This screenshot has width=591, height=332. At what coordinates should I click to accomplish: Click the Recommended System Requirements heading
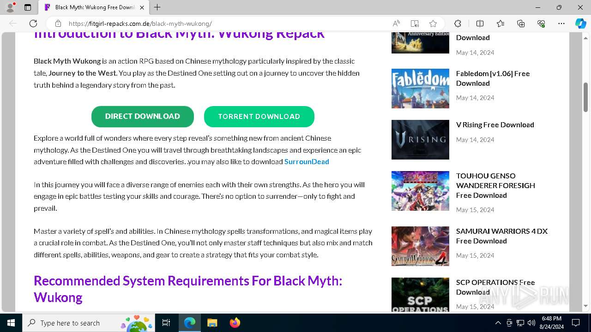[188, 289]
